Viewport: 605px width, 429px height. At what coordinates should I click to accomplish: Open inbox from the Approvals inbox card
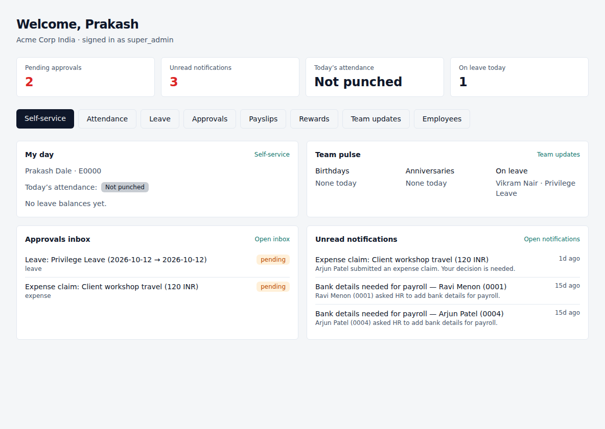pos(272,239)
